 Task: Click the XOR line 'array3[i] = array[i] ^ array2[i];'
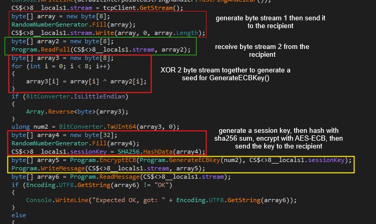[86, 81]
